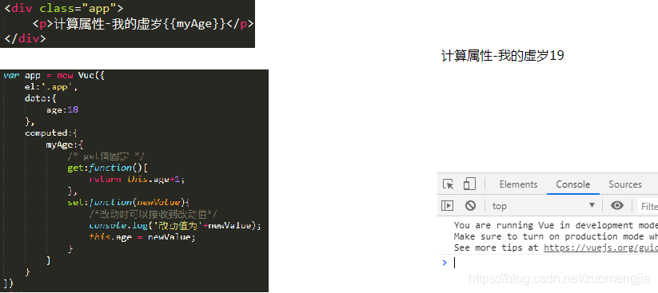Click the {{myAge}} paragraph HTML line
Screen dimensions: 658x293
144,24
